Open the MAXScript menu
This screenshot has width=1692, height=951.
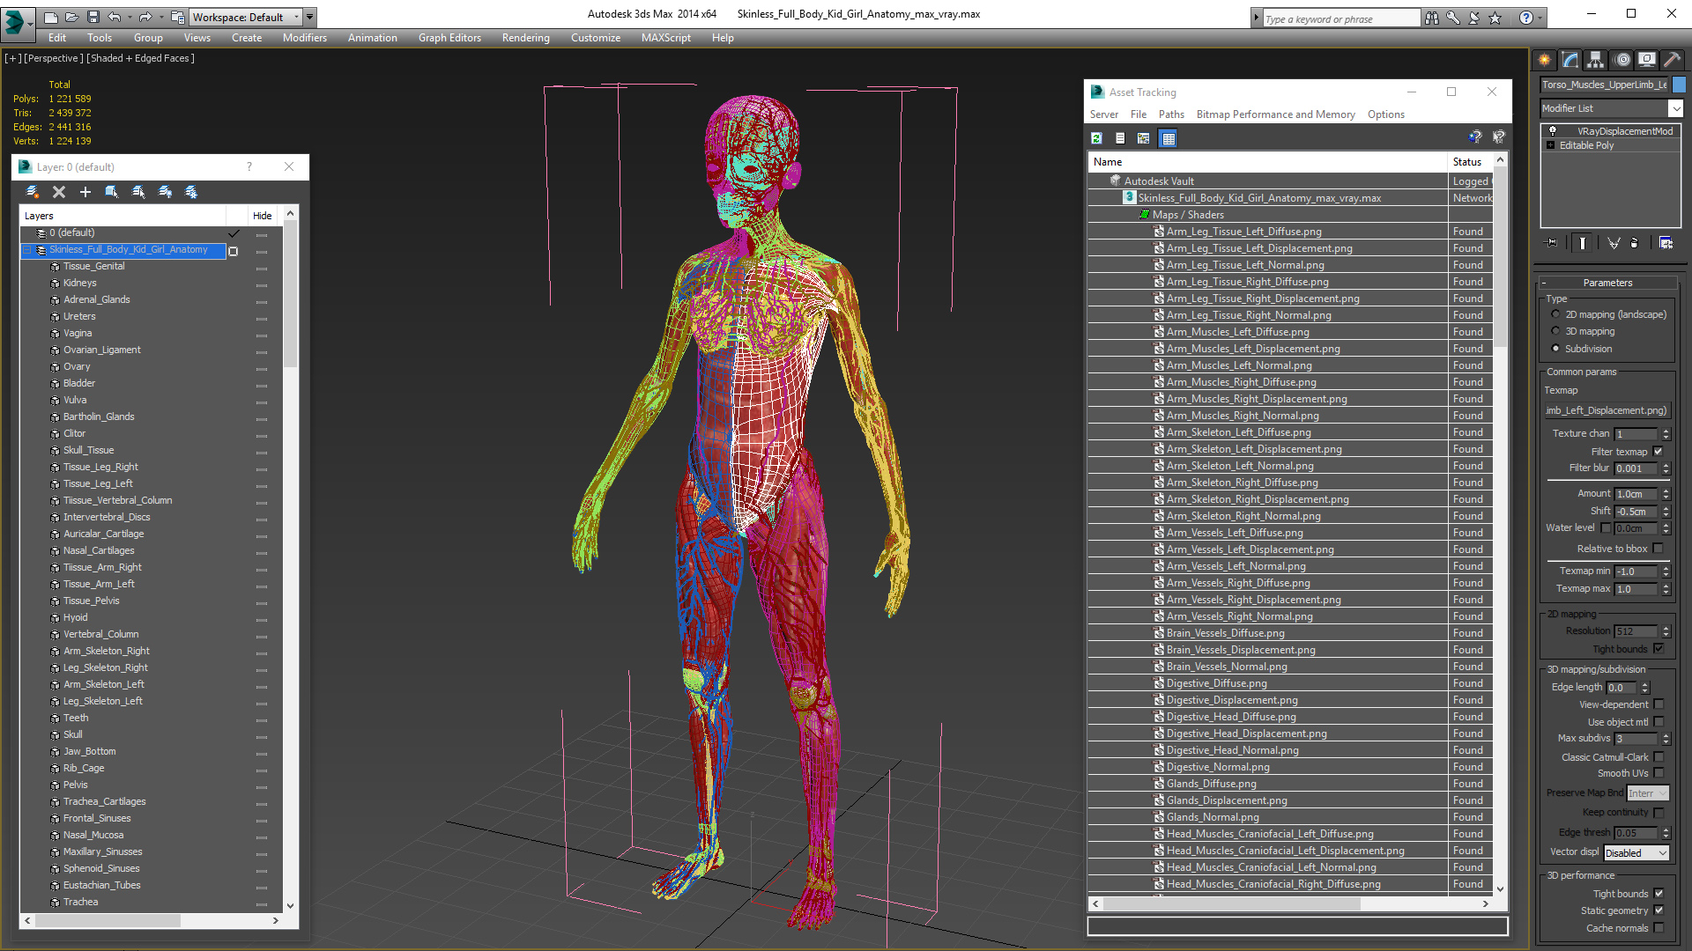(x=666, y=38)
